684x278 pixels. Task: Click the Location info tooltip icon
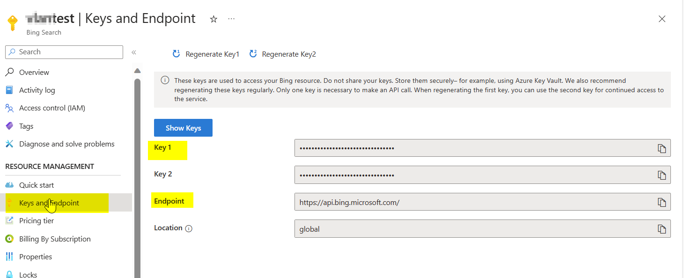click(x=189, y=228)
